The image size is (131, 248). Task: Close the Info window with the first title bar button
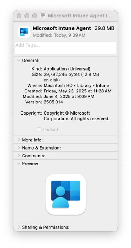coord(19,16)
